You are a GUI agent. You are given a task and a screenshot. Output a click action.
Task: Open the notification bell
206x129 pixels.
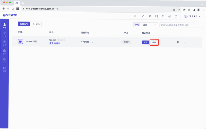pyautogui.click(x=163, y=16)
